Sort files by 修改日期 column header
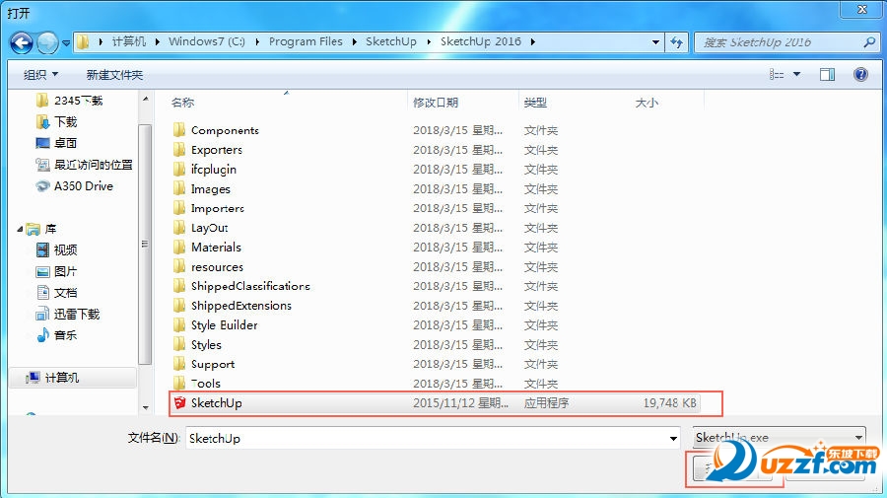 point(436,103)
